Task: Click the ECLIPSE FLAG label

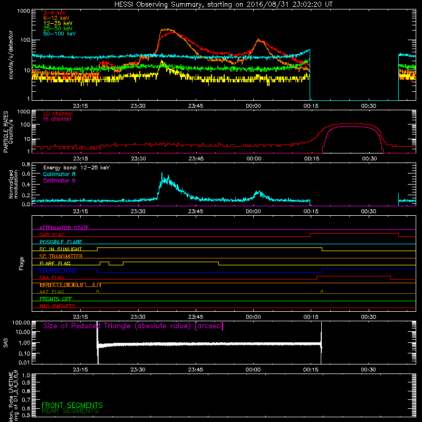Action: (57, 271)
